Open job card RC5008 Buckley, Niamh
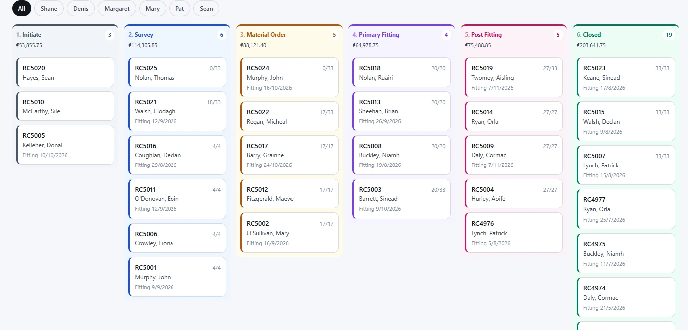 tap(402, 155)
